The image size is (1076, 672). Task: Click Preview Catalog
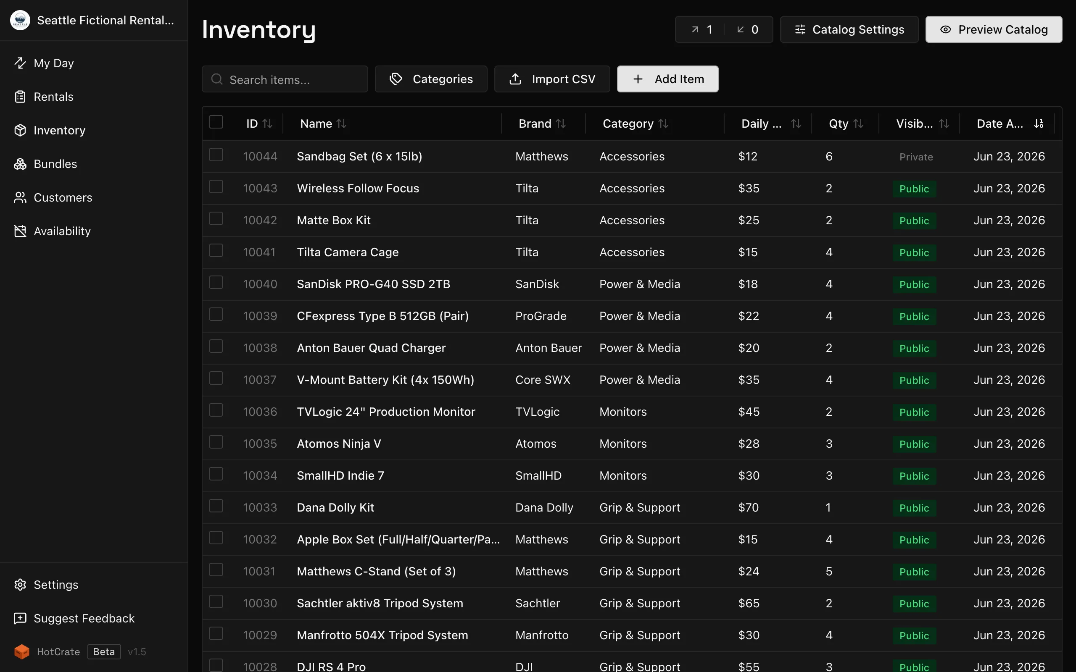tap(993, 29)
